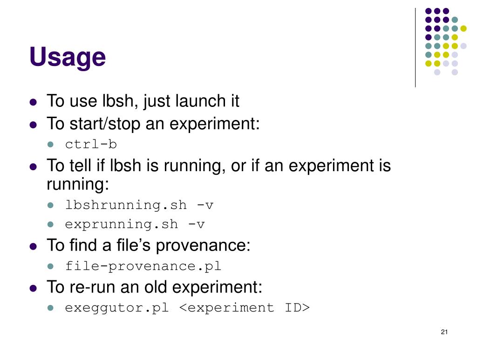Select the lbshrunning.sh -v command

139,205
